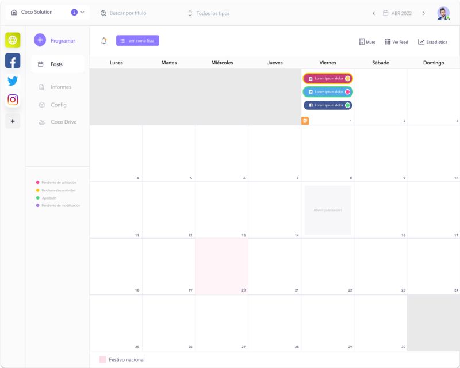Open the ABR 2022 date picker
This screenshot has height=368, width=460.
coord(398,13)
